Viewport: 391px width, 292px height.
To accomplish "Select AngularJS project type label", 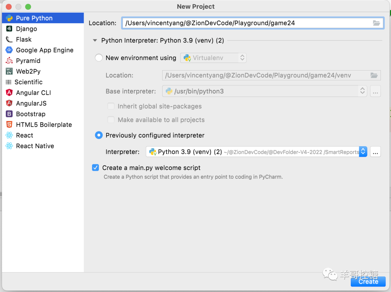I will tap(31, 103).
